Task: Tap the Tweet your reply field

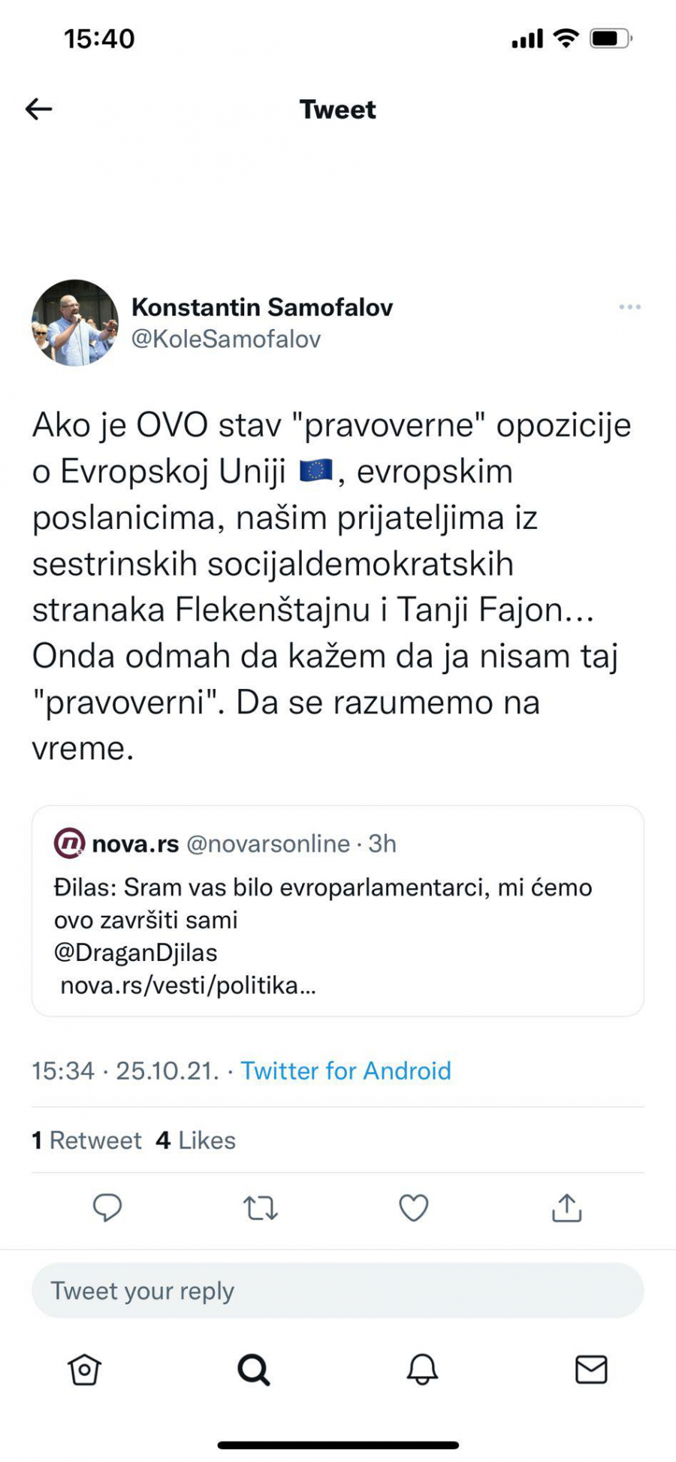Action: tap(337, 1290)
